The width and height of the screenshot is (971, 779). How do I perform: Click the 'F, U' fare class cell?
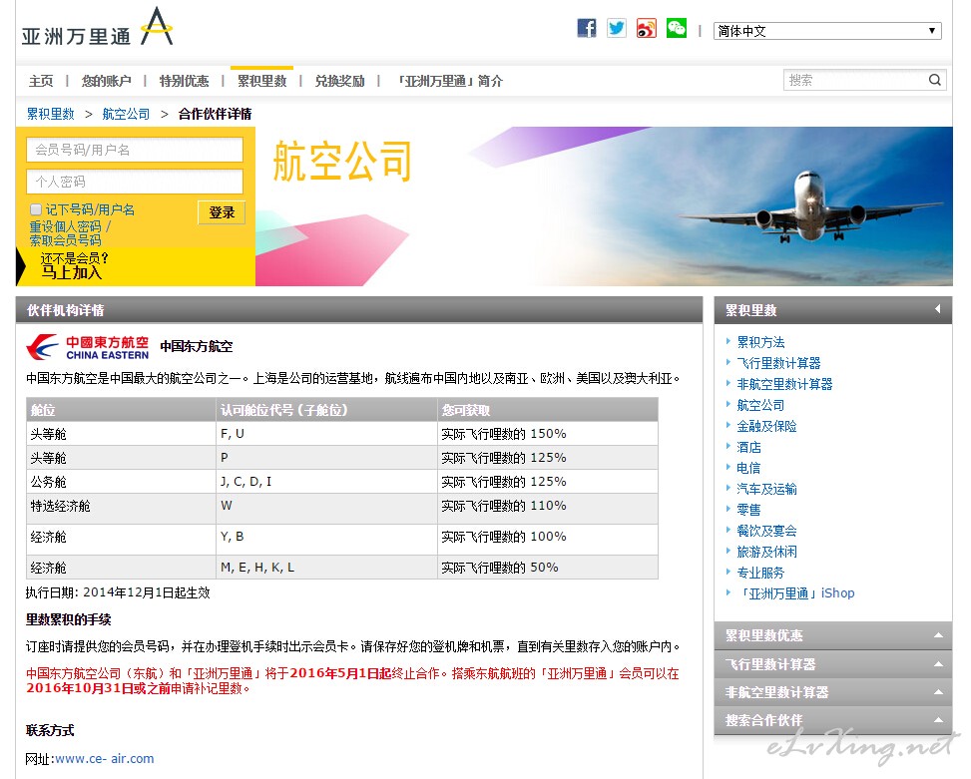coord(327,434)
